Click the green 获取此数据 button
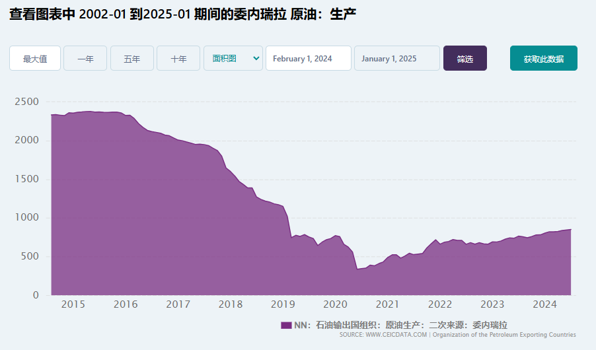 tap(543, 58)
